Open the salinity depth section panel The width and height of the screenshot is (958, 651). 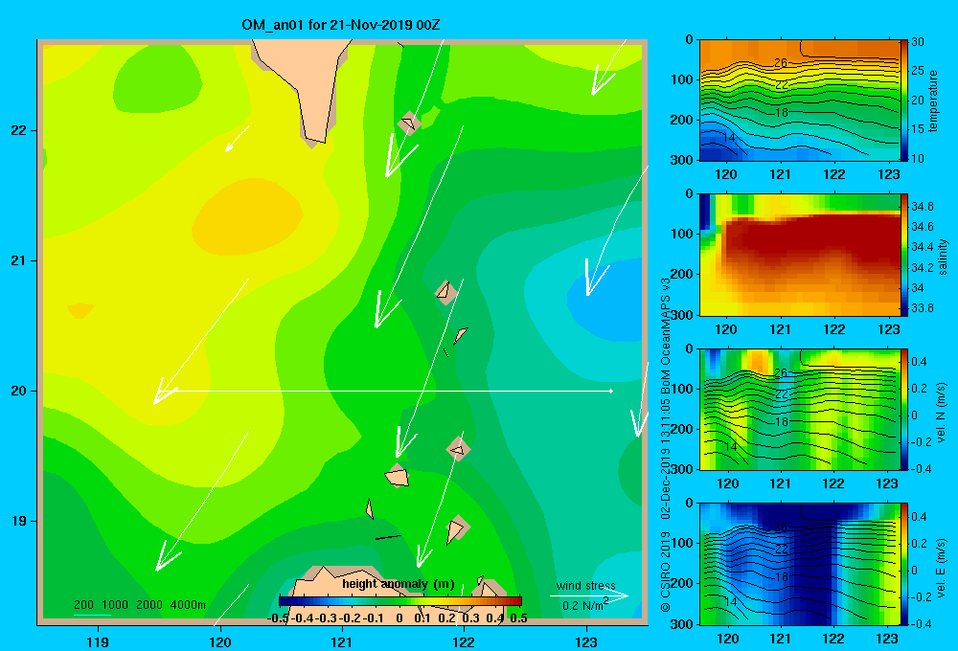pos(799,255)
